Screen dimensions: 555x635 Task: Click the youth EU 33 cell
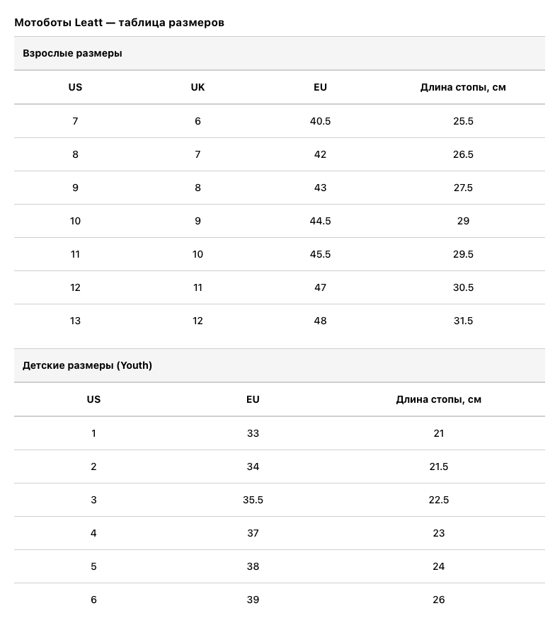tap(253, 433)
